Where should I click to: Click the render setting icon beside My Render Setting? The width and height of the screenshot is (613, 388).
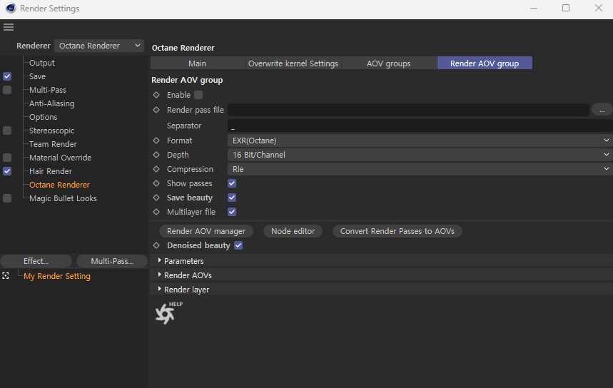pos(6,276)
